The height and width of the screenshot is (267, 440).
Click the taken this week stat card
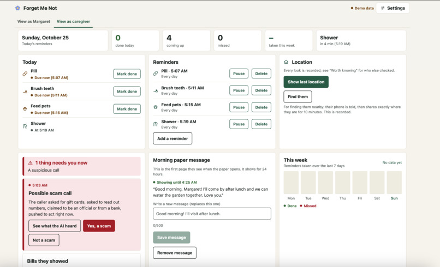click(289, 41)
